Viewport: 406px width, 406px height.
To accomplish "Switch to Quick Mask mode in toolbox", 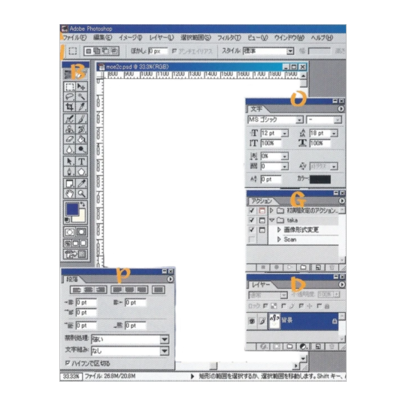I will [81, 232].
